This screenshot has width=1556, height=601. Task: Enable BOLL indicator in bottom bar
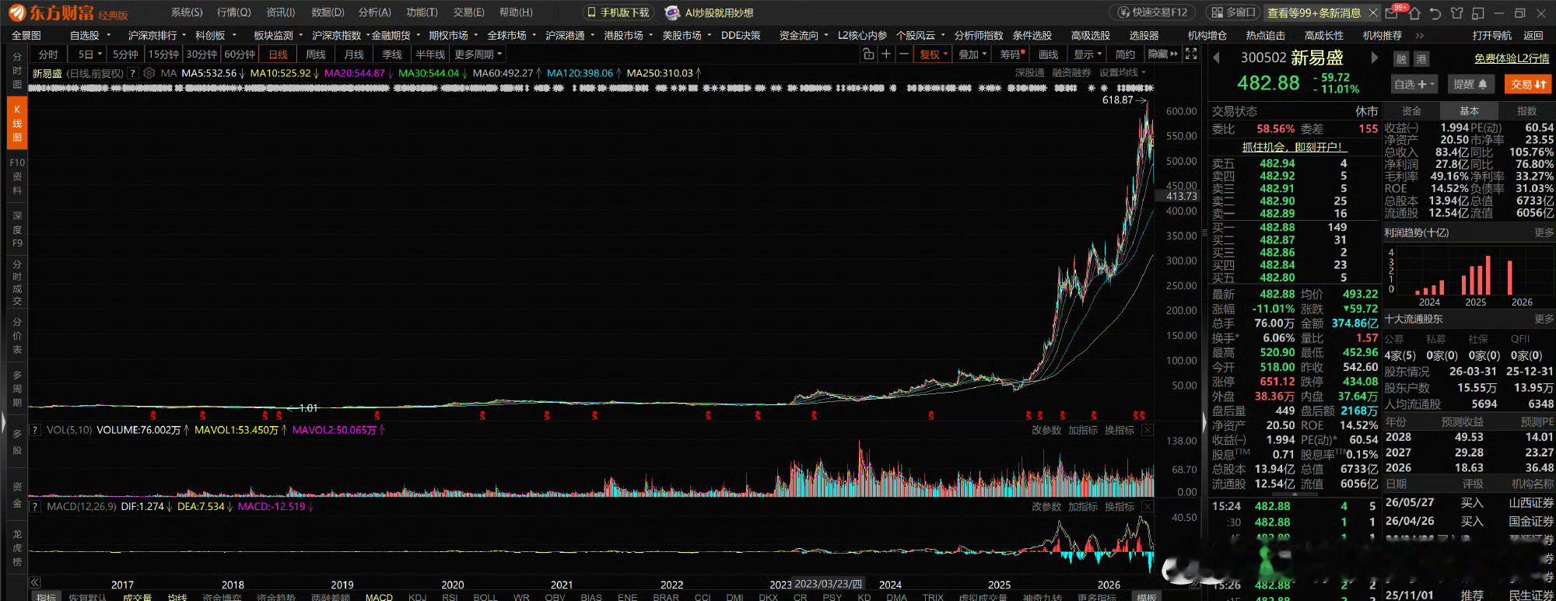click(485, 597)
